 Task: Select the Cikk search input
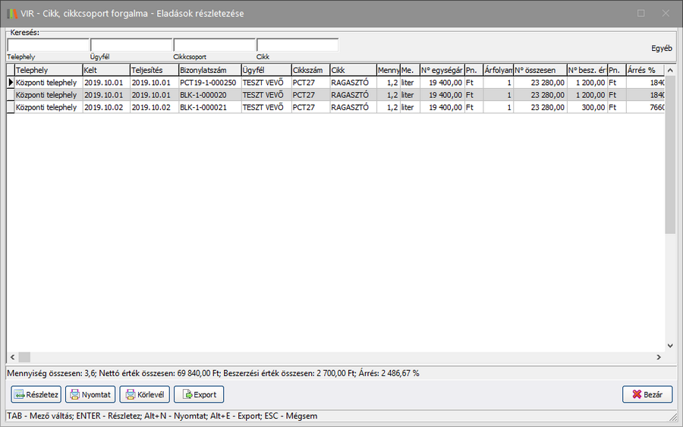point(297,45)
